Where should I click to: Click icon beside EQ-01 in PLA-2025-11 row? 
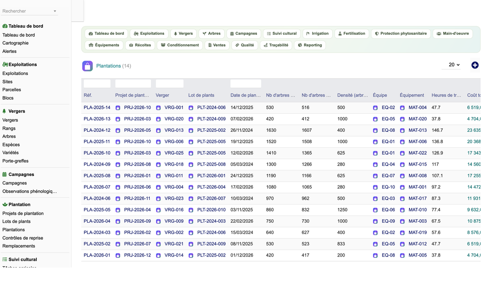(376, 142)
